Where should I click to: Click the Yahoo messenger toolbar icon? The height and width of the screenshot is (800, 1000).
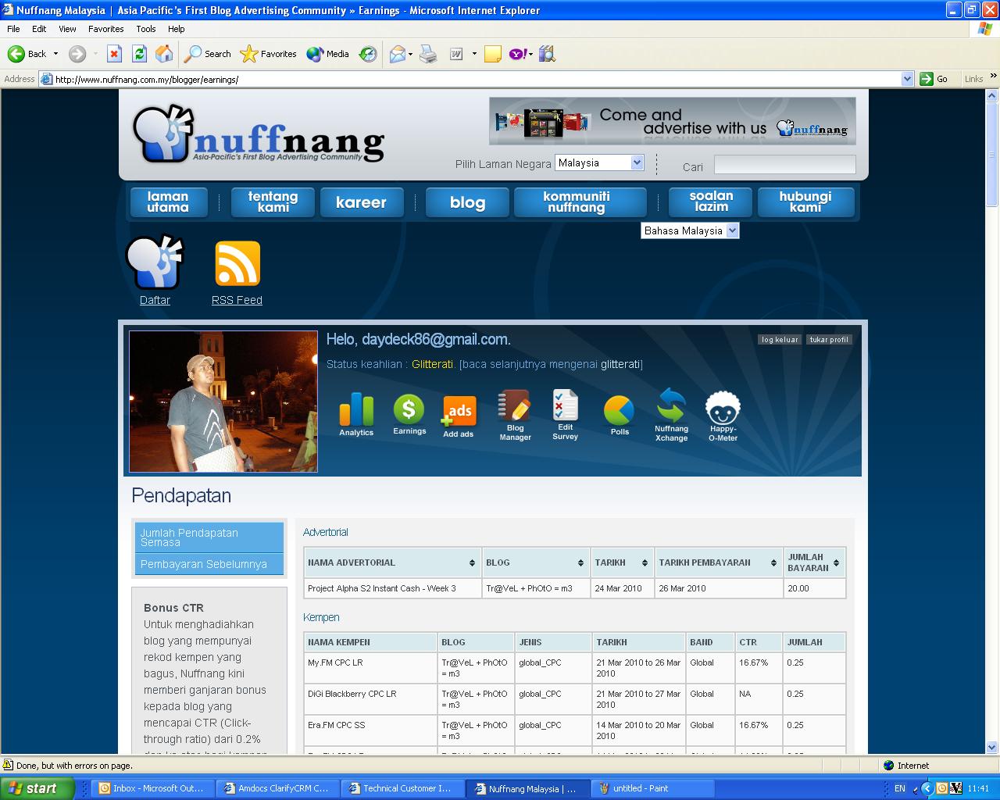coord(517,54)
